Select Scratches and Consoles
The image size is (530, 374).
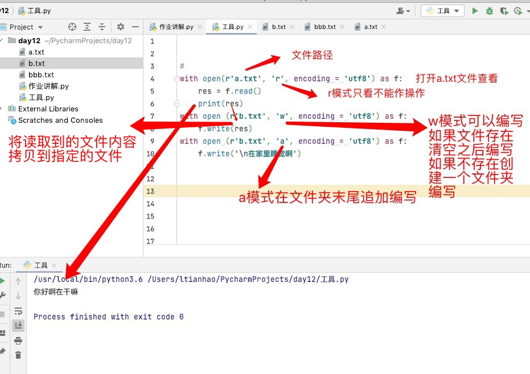coord(60,120)
